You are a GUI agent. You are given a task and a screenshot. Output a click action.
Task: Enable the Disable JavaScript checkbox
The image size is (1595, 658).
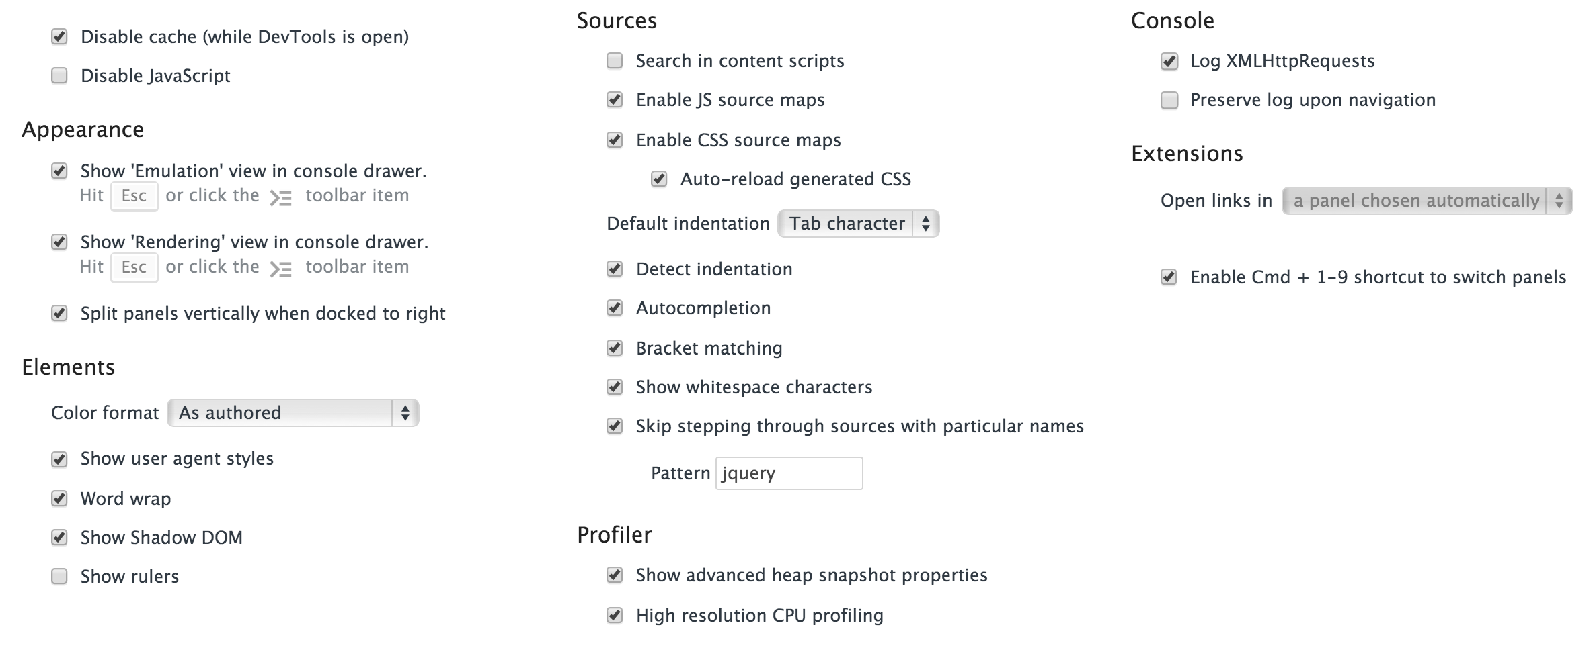pos(59,75)
